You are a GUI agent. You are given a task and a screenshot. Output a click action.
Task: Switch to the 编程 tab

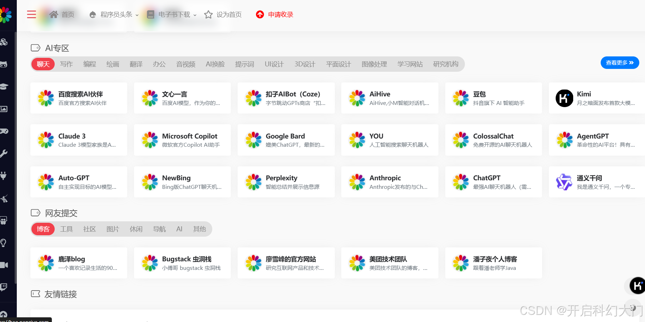[90, 64]
